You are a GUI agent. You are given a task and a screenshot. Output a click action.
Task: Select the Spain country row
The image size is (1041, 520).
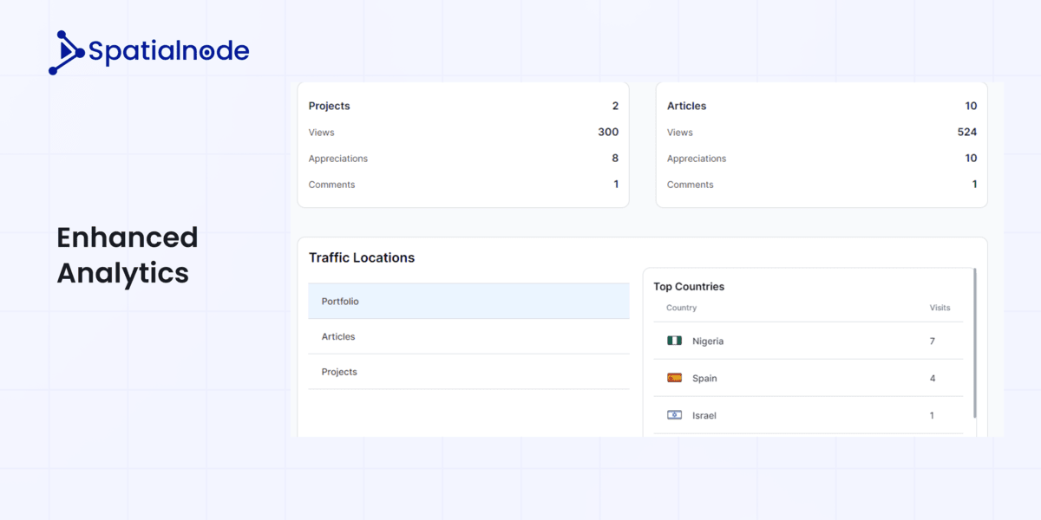click(x=807, y=378)
